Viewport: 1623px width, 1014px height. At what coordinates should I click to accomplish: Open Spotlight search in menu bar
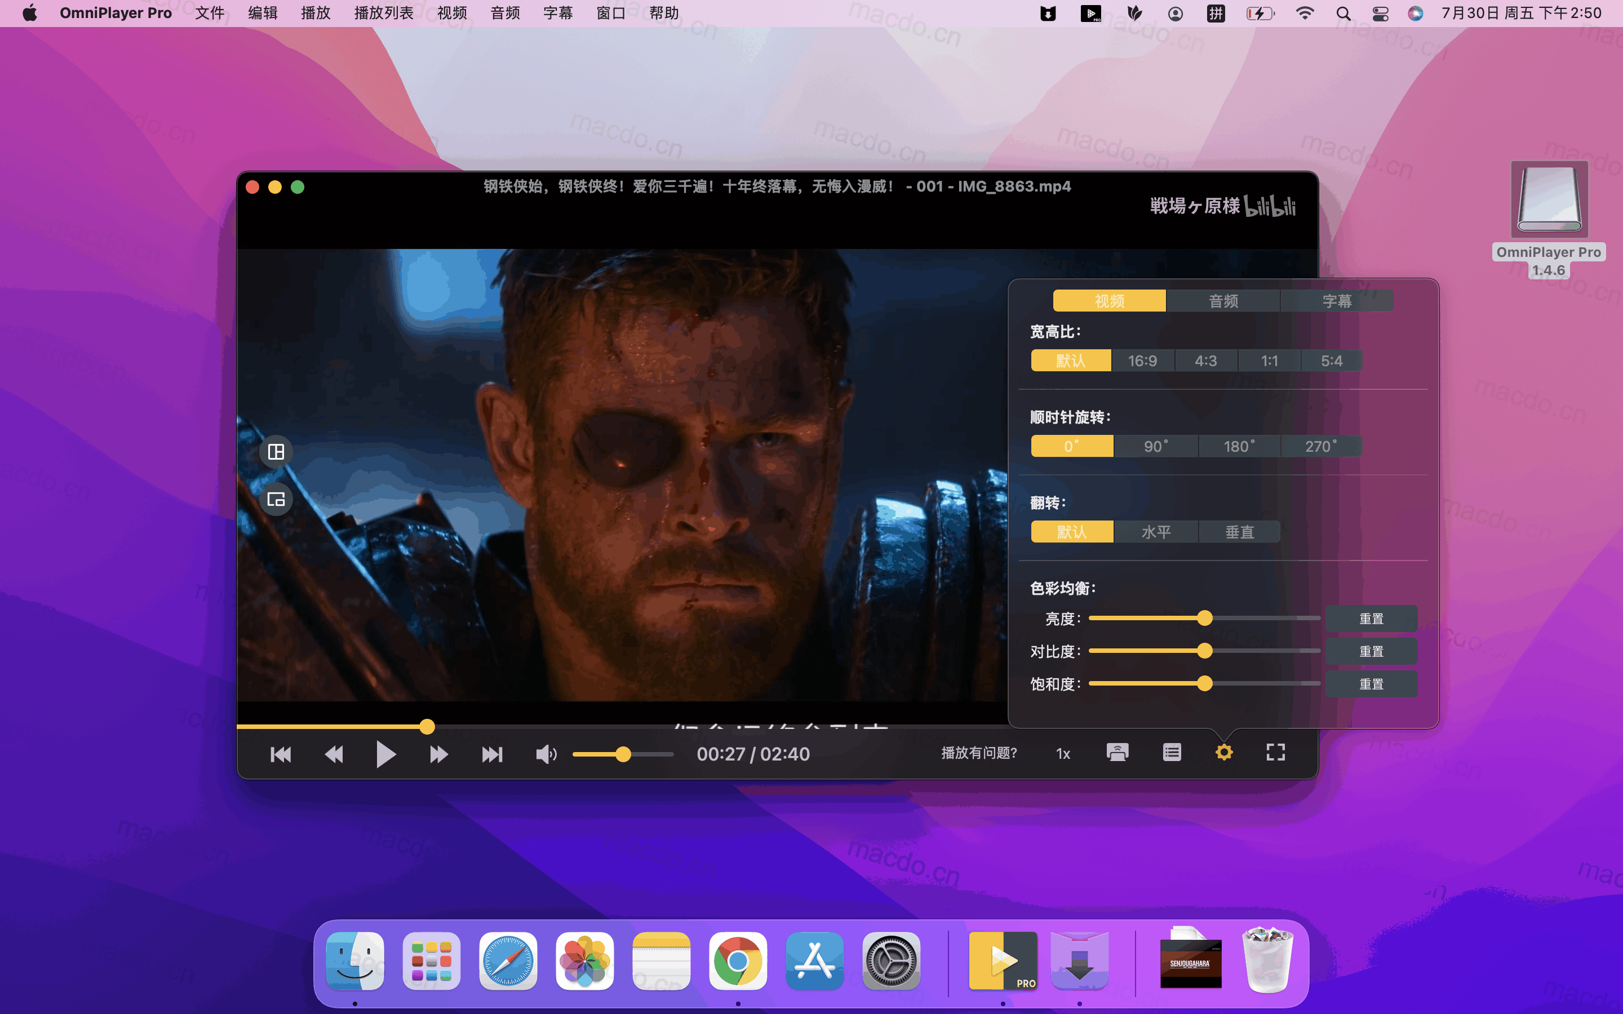click(x=1343, y=14)
